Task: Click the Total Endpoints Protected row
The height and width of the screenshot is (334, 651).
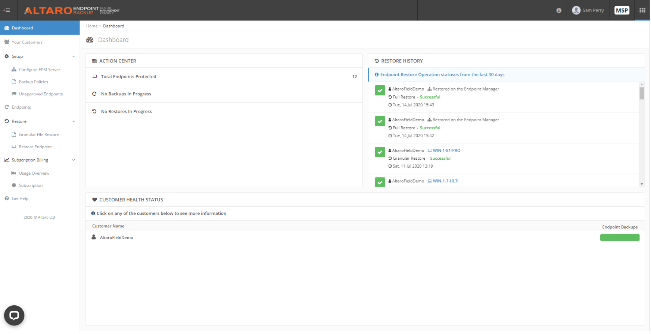Action: [224, 77]
